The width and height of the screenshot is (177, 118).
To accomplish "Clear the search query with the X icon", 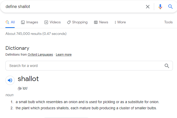I will (x=148, y=7).
